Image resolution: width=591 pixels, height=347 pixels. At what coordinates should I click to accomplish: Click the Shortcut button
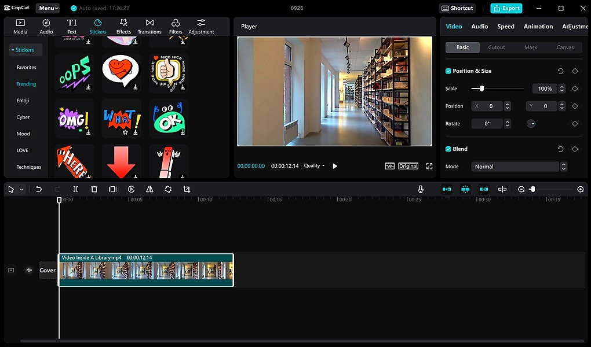click(458, 8)
